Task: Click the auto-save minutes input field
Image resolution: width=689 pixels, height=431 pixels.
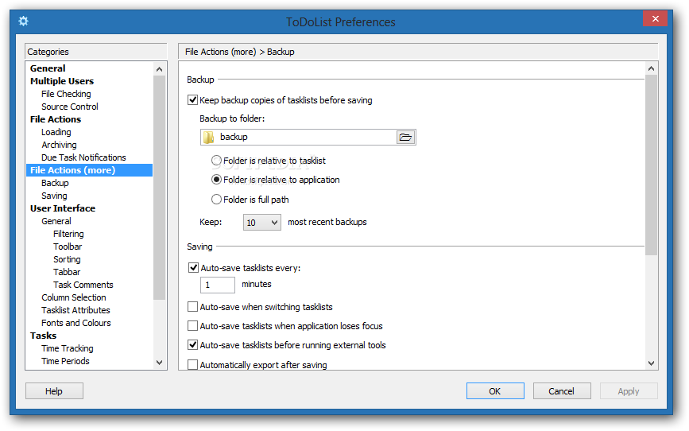Action: click(x=218, y=285)
